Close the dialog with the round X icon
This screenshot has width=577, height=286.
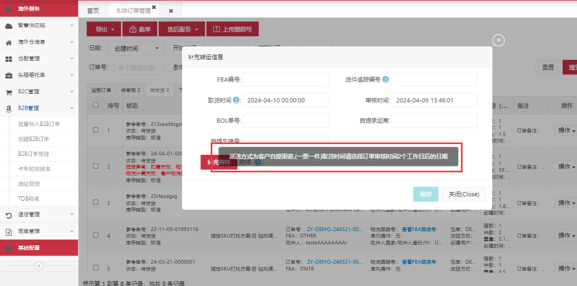tap(498, 40)
